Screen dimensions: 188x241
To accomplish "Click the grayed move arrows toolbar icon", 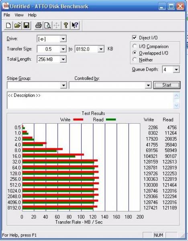I will [x=56, y=25].
